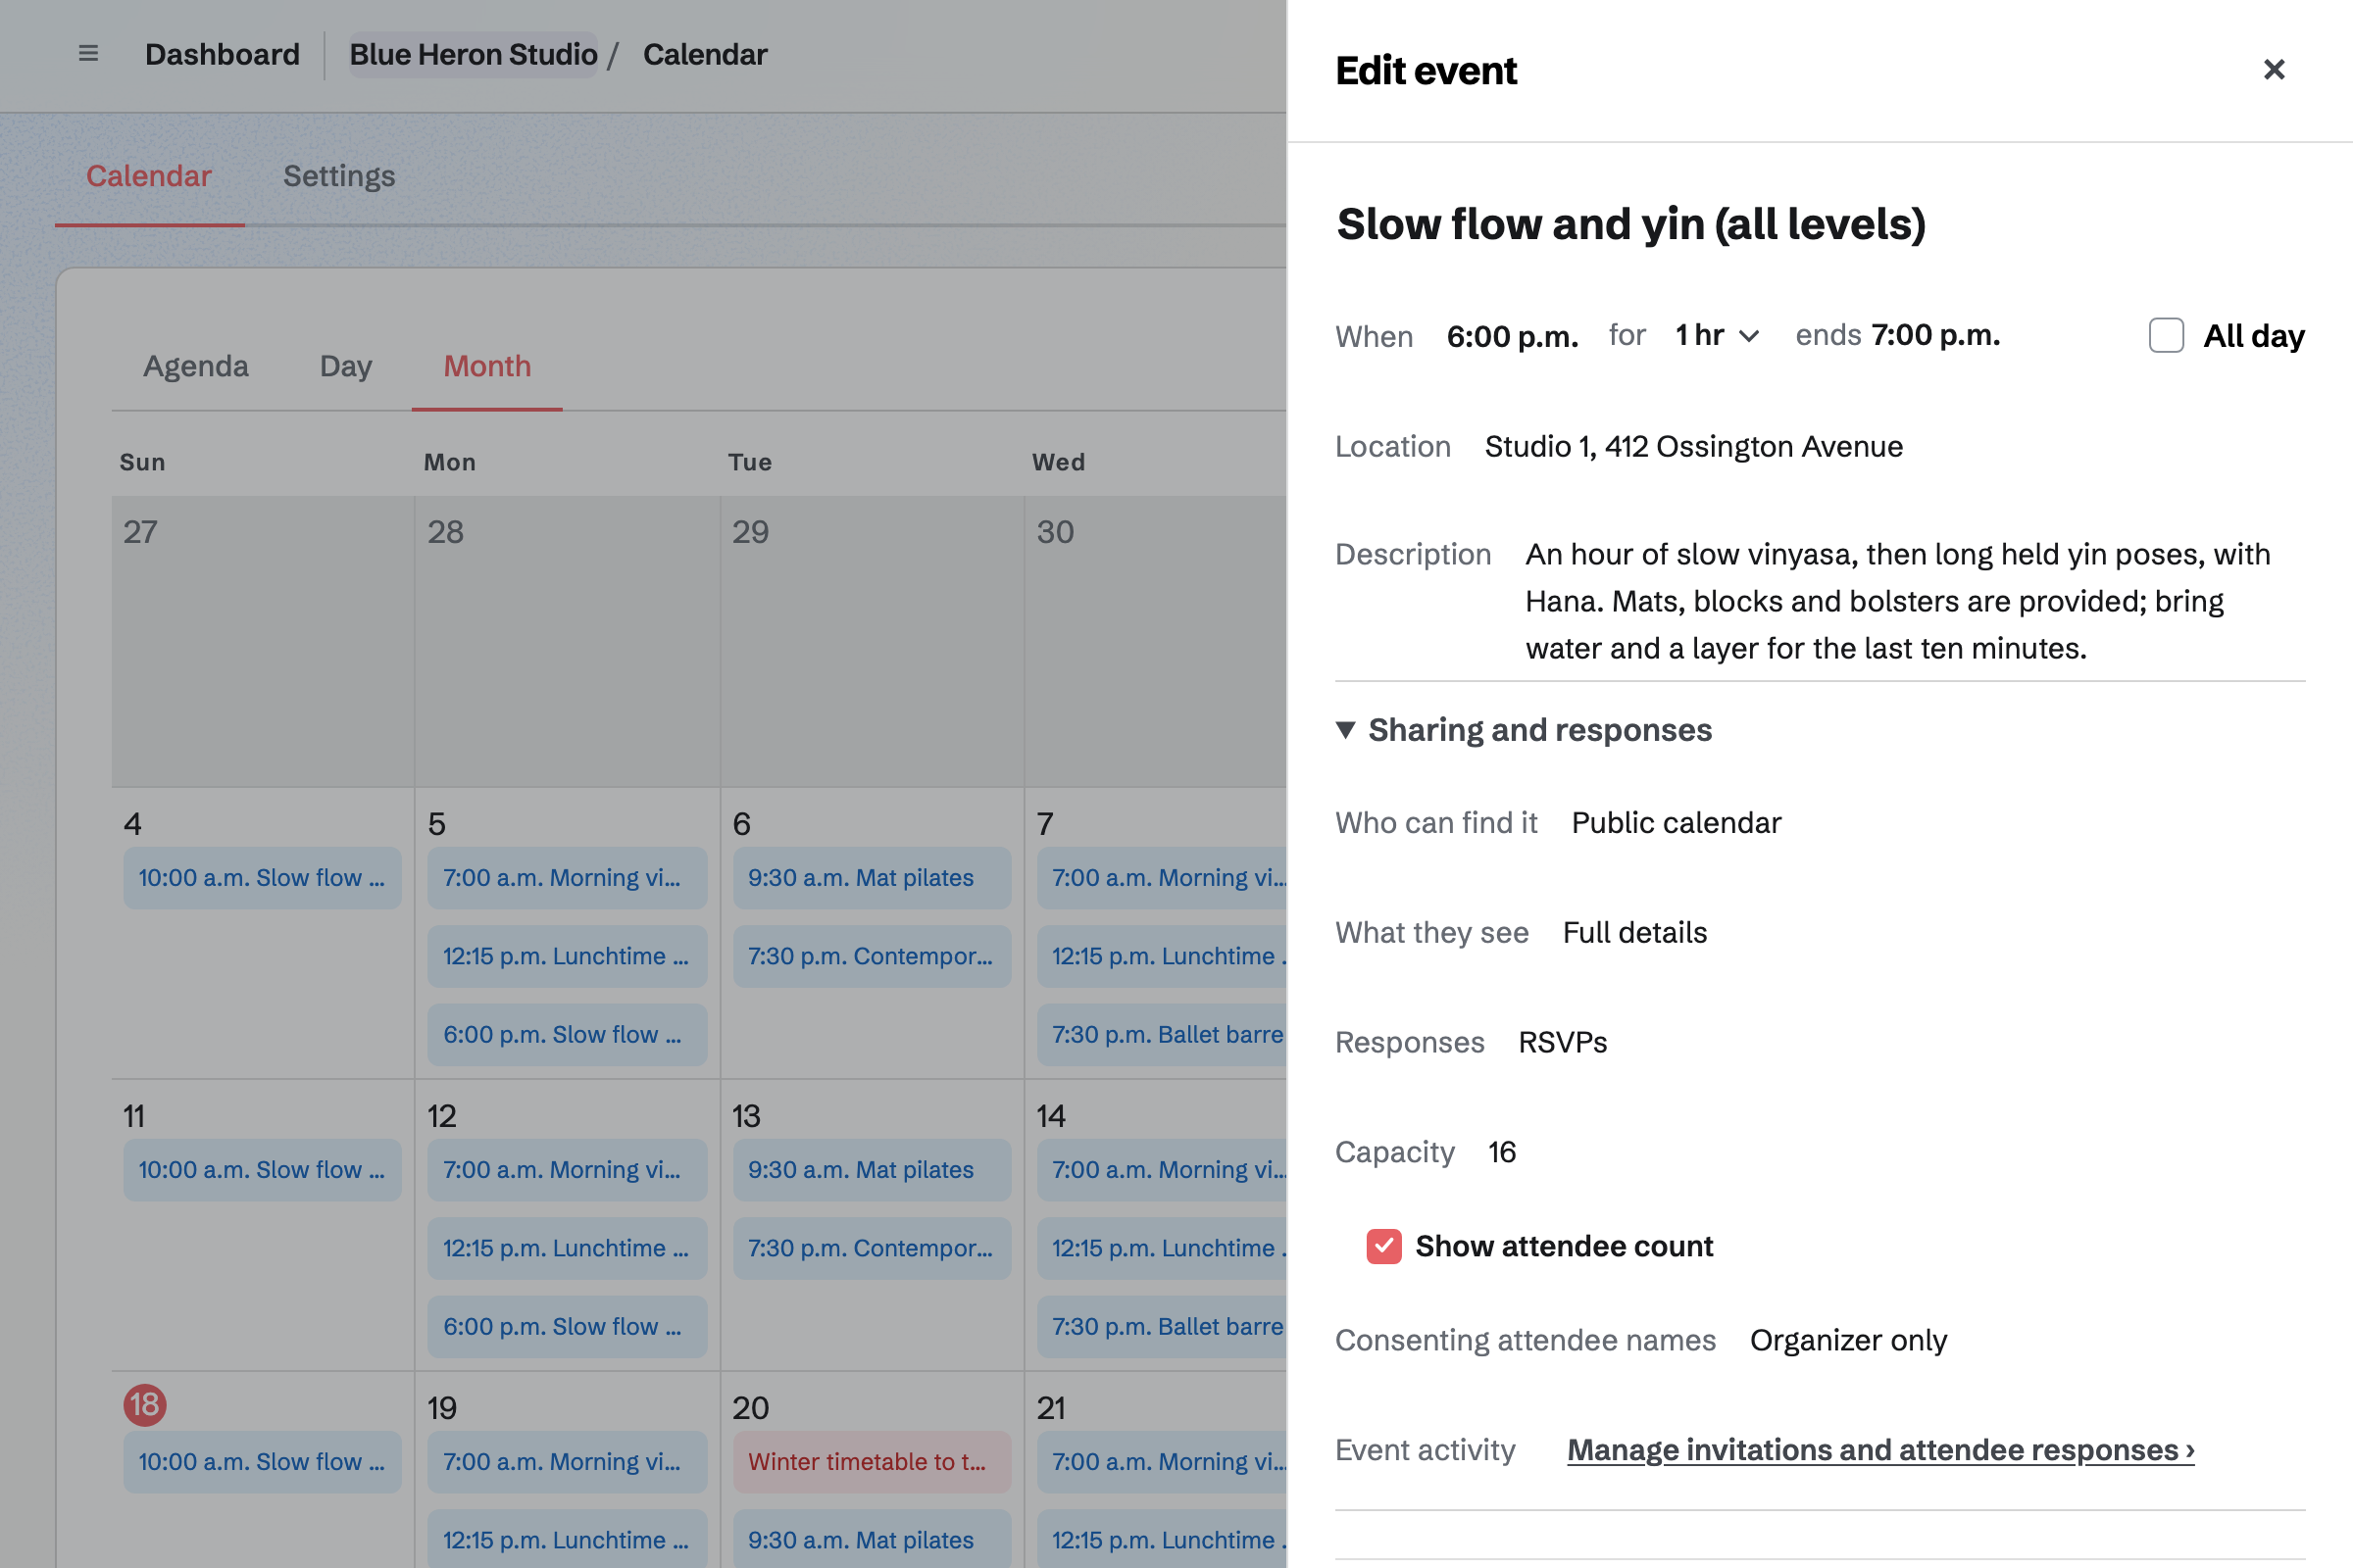Open 7:00 a.m. Morning vinyasa on the 19th
Screen dimensions: 2353x1568
[x=568, y=1461]
